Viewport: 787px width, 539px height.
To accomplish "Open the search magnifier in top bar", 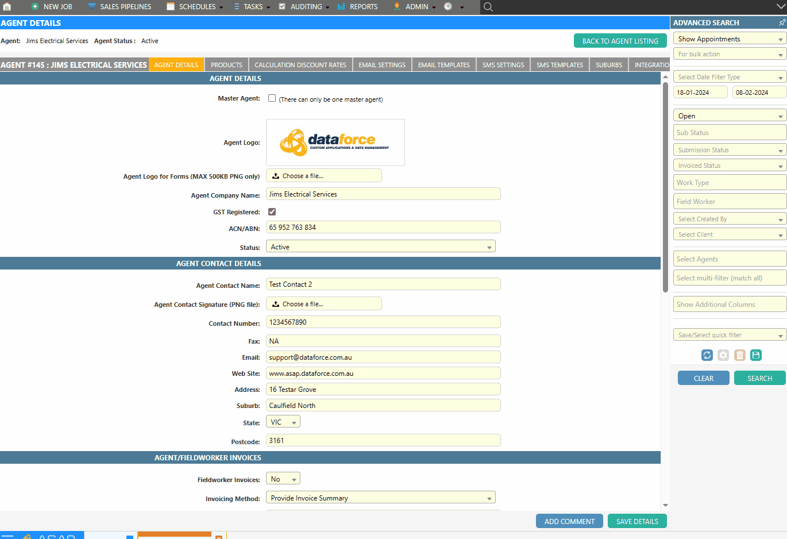I will pyautogui.click(x=488, y=7).
